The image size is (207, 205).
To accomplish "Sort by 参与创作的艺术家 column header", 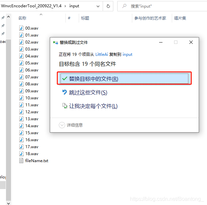I will click(150, 18).
